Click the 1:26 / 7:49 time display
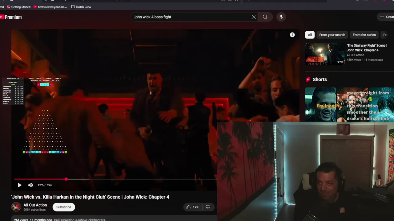 (45, 185)
